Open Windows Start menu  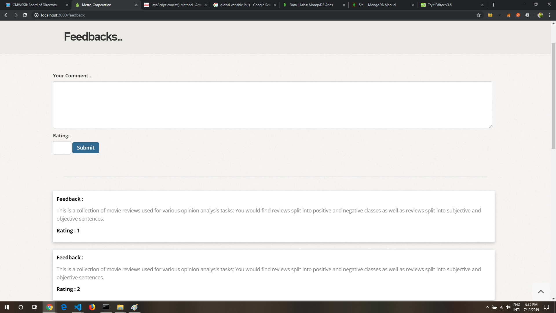tap(7, 307)
